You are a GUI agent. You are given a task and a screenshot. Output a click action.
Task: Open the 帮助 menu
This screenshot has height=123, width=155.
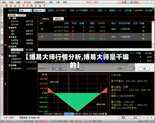click(x=65, y=2)
